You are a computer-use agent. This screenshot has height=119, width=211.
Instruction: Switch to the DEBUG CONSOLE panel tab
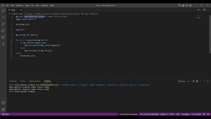point(35,81)
